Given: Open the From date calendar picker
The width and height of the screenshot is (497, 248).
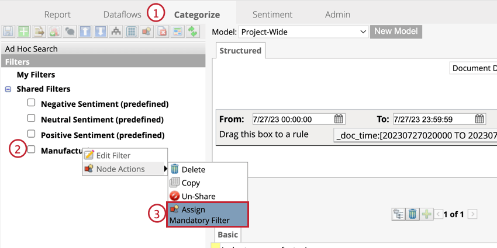Looking at the screenshot, I should pyautogui.click(x=339, y=119).
